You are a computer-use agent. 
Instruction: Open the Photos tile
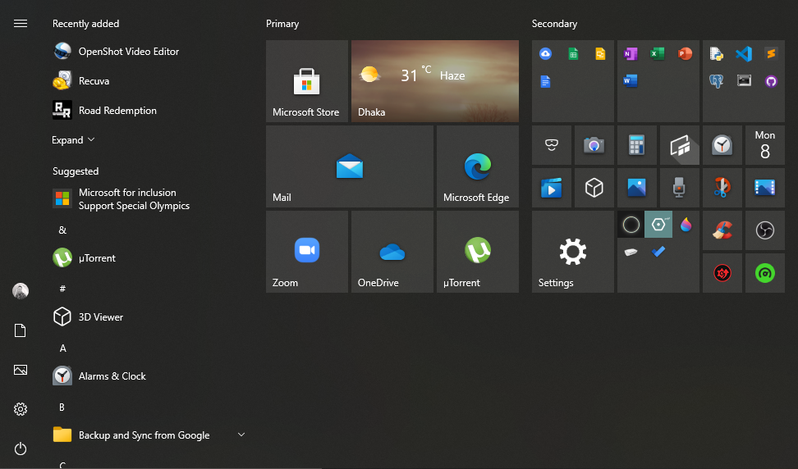pyautogui.click(x=636, y=188)
